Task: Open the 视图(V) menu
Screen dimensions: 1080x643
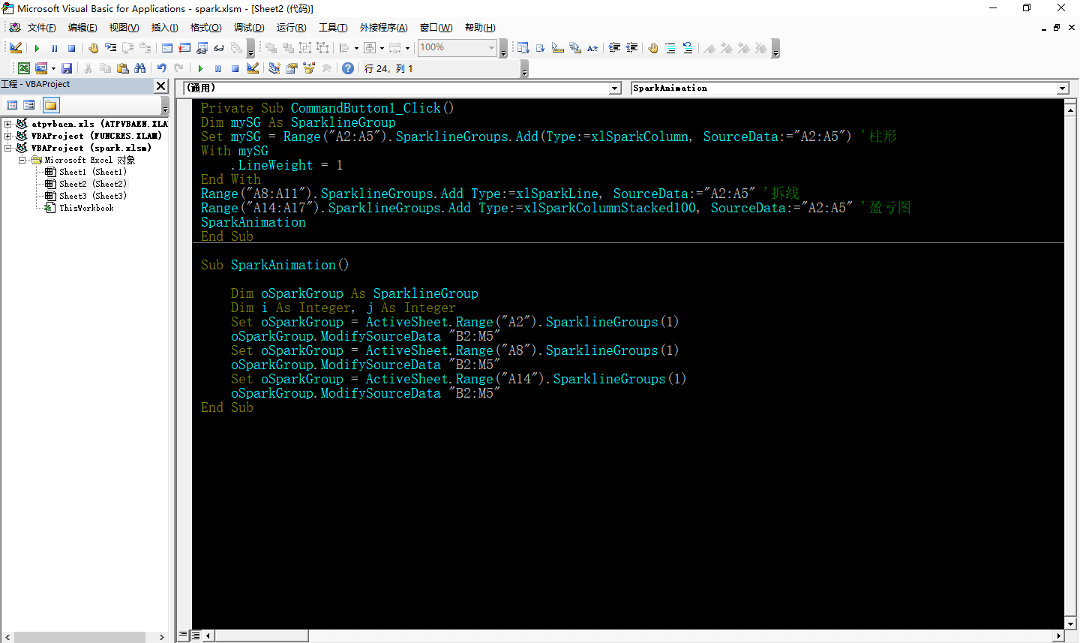Action: [124, 28]
